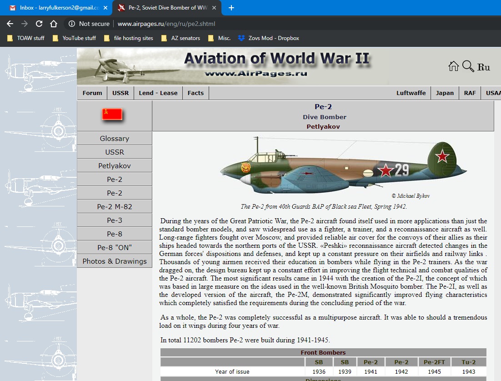Open the browser home page icon
501x381 pixels.
point(54,24)
